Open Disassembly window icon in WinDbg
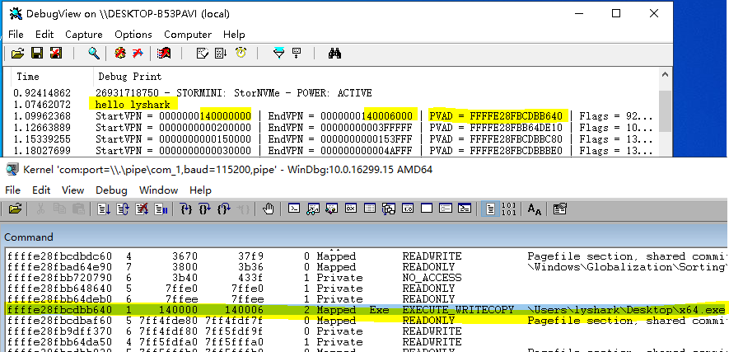This screenshot has height=352, width=729. pyautogui.click(x=408, y=209)
